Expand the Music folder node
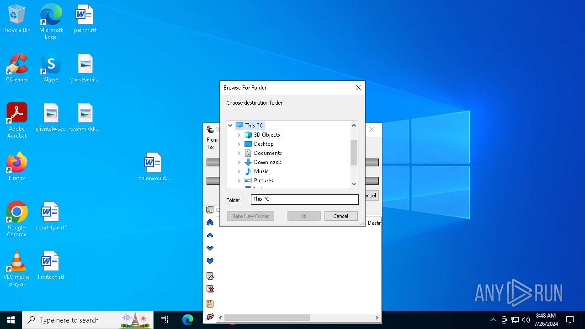Screen dimensions: 585x329 [239, 171]
